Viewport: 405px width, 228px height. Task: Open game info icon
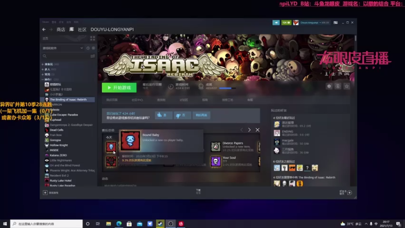click(x=338, y=86)
